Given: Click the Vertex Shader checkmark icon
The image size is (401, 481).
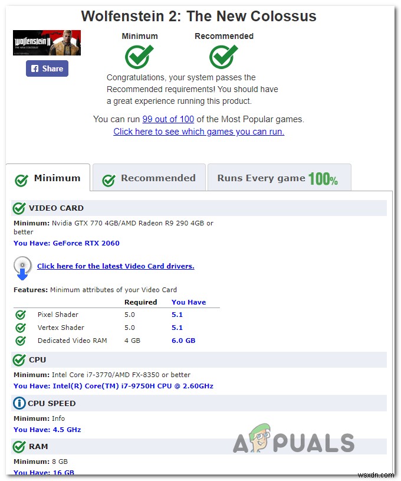Looking at the screenshot, I should coord(21,328).
